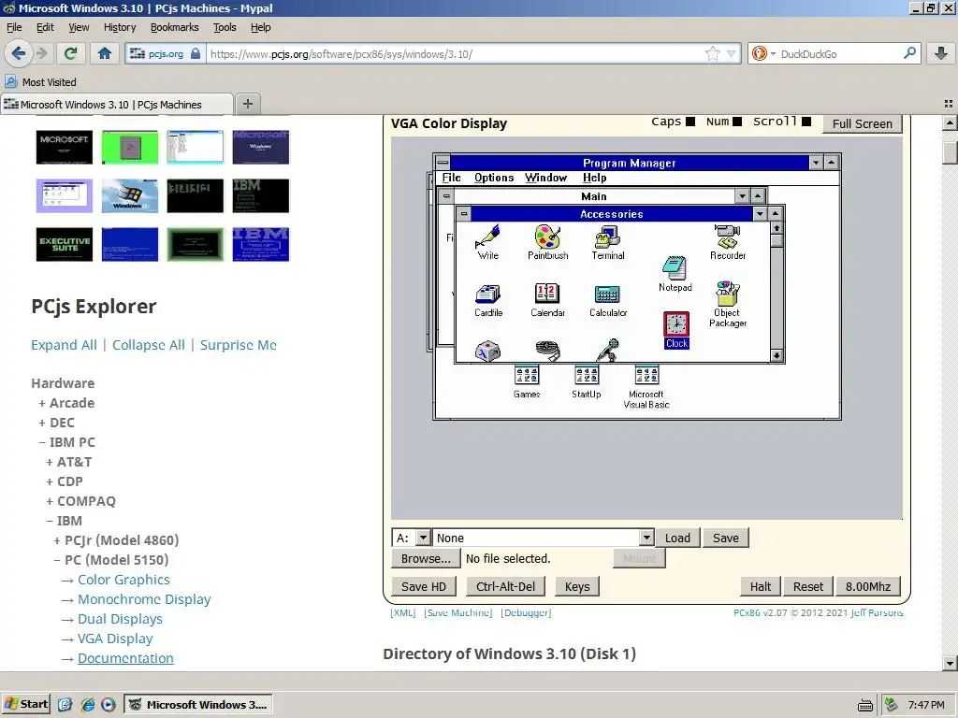Open the Games program group icon

(527, 381)
